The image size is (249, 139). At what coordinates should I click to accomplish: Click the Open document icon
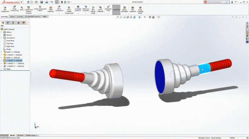coord(36,2)
